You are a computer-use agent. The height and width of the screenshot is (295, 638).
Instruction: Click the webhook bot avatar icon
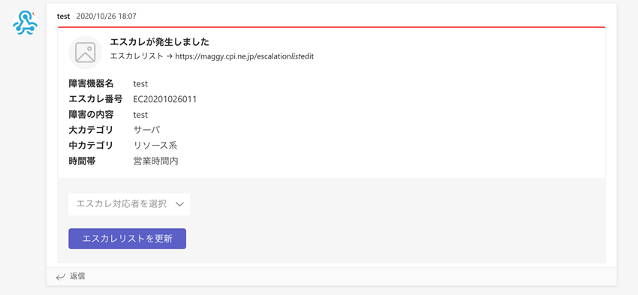25,23
